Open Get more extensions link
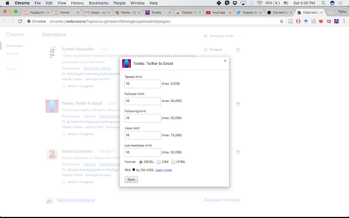The height and width of the screenshot is (218, 349). point(76,200)
